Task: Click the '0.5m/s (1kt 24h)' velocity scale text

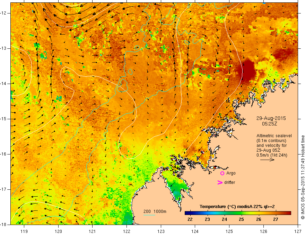Action: 272,155
